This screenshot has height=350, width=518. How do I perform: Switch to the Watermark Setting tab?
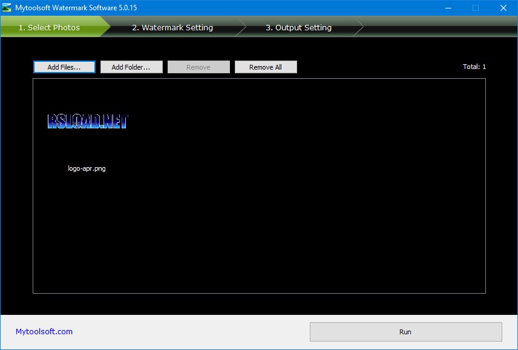point(173,27)
